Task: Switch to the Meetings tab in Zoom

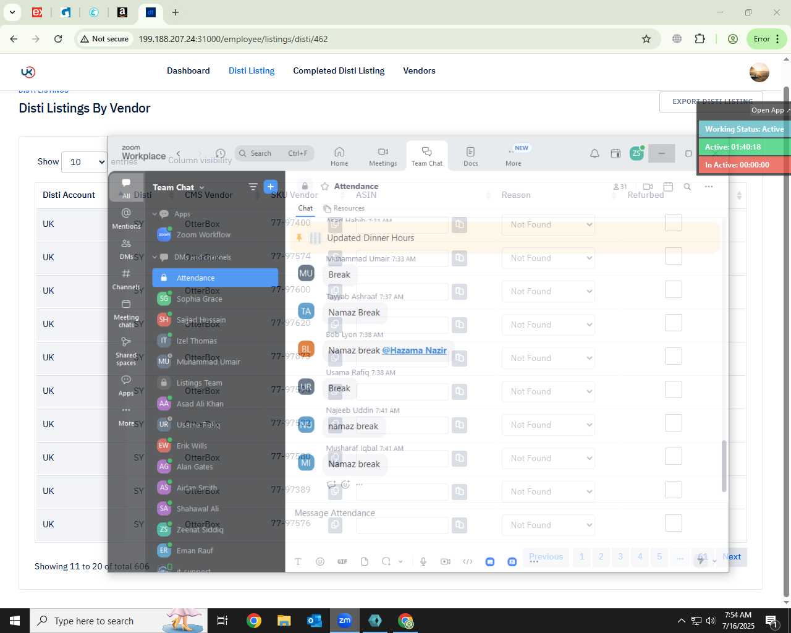Action: click(x=383, y=156)
